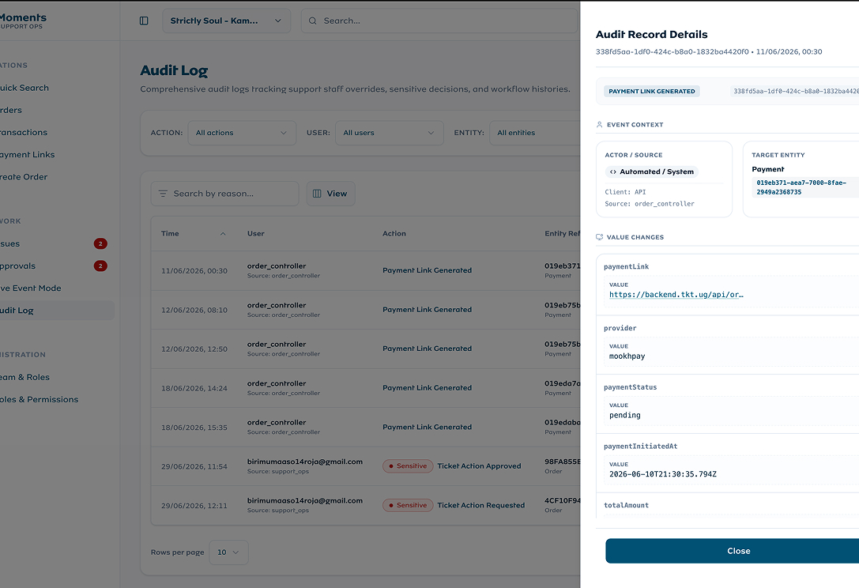Screen dimensions: 859x588
Task: Select the row dated 11/06/2026, 00:30
Action: (x=365, y=271)
